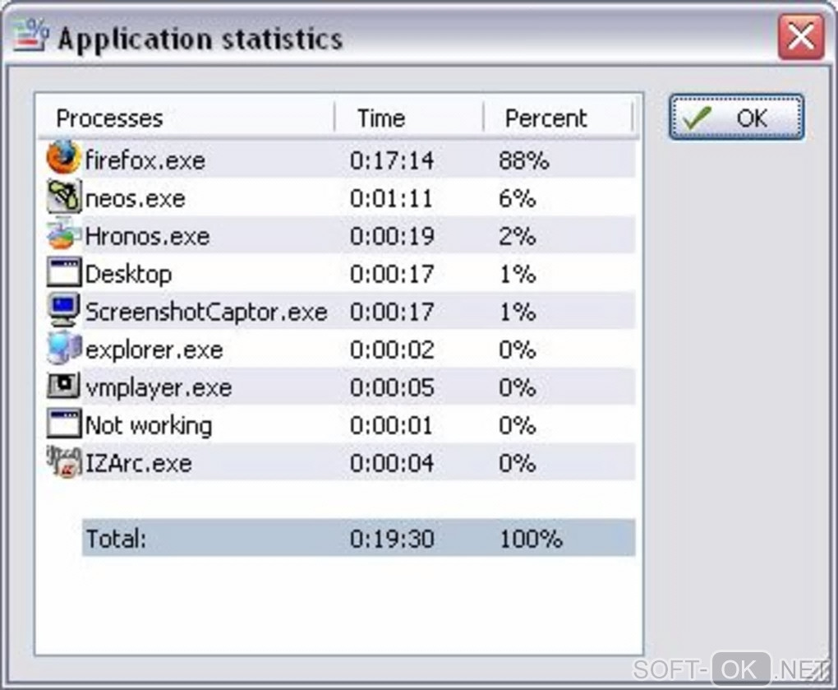Click the 100% total percent
The image size is (838, 690).
point(531,539)
